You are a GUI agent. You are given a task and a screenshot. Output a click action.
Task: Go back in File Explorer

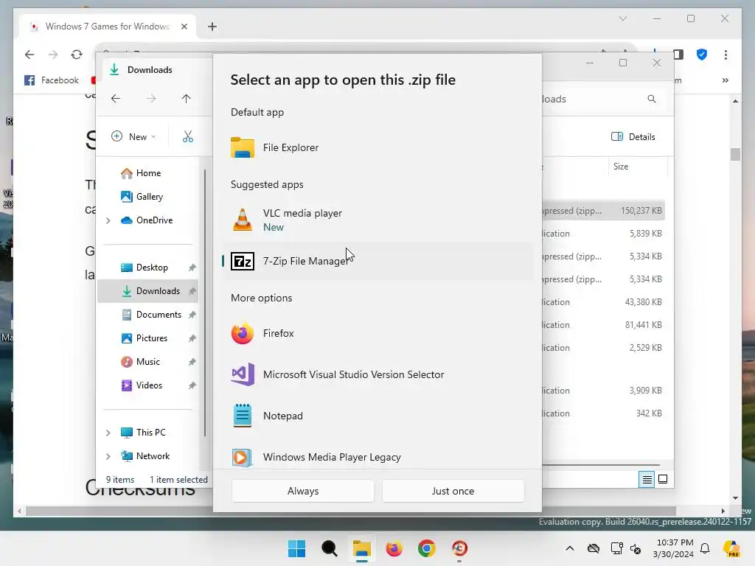click(116, 99)
